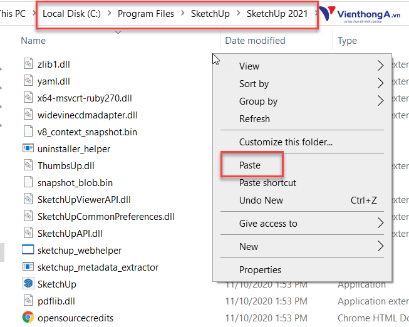Expand the View submenu
The height and width of the screenshot is (327, 409).
(302, 66)
